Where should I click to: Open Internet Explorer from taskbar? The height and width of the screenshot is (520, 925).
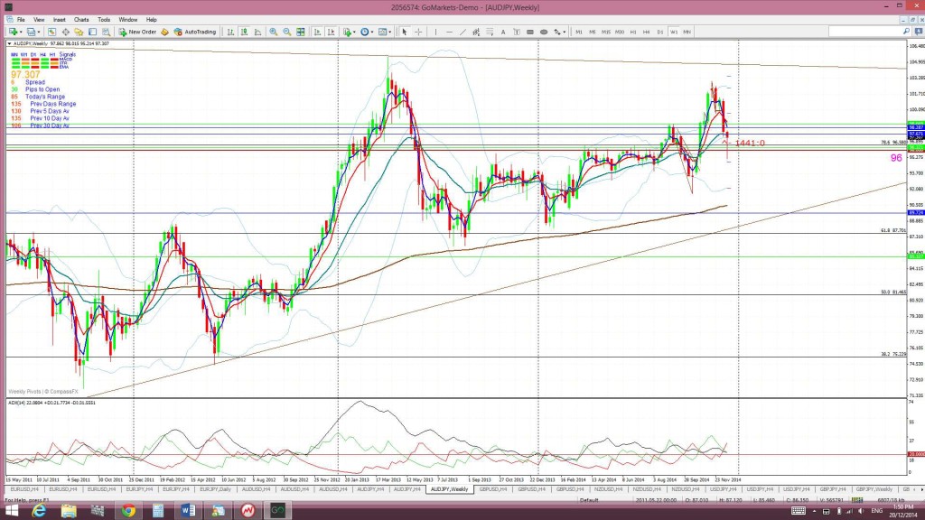(38, 511)
